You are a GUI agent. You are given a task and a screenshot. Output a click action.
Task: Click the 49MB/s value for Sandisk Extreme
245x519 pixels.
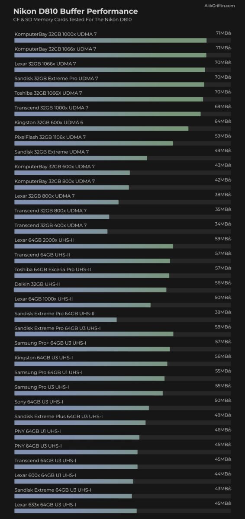pyautogui.click(x=223, y=151)
